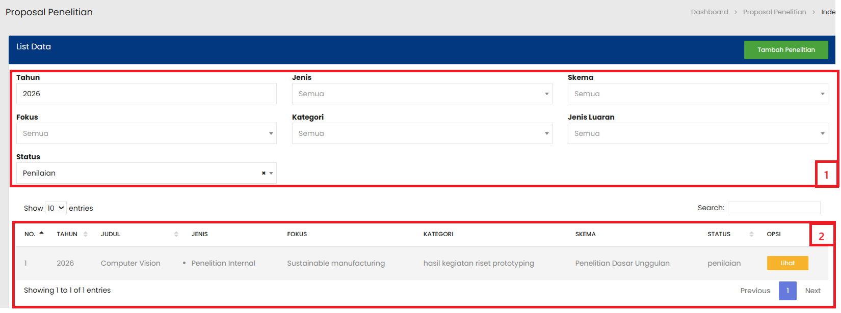Screen dimensions: 841x313
Task: Click the Tambah Penelitian button
Action: (x=785, y=50)
